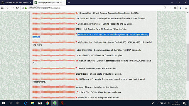Toggle reader view icon
Viewport: 189px width, 106px height.
(165, 8)
